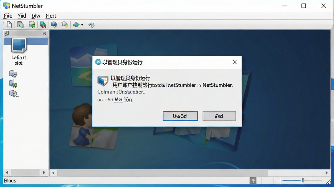
Task: Click the Uw6d button in the dialog
Action: [180, 116]
